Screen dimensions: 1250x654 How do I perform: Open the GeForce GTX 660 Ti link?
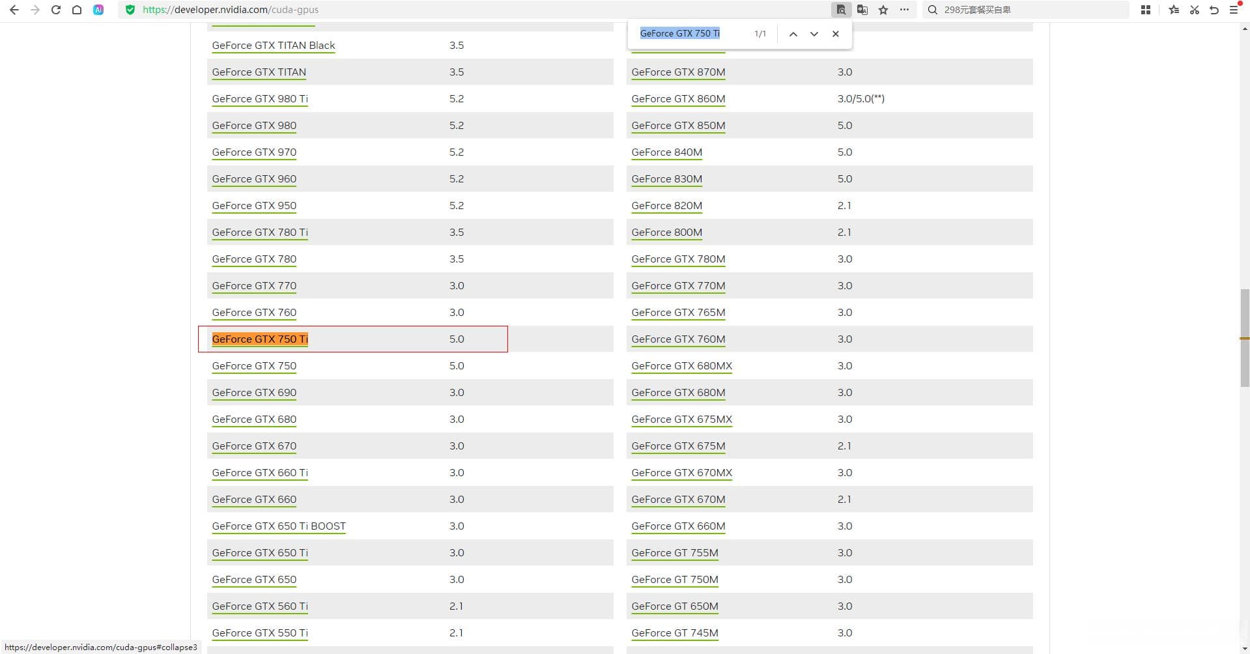pos(260,472)
